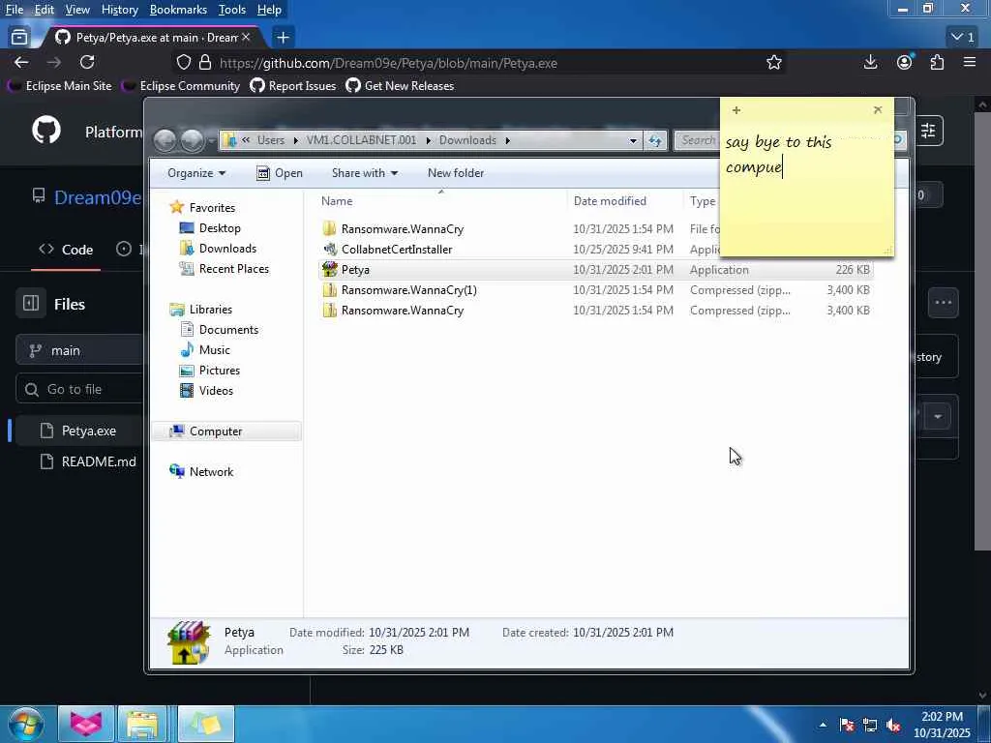This screenshot has width=991, height=743.
Task: Open Eclipse Community bookmark
Action: pyautogui.click(x=182, y=86)
